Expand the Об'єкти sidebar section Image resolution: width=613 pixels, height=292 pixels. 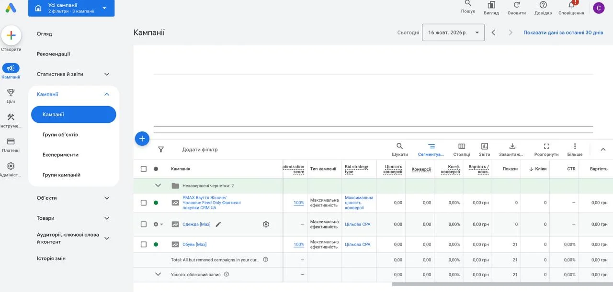click(x=73, y=198)
